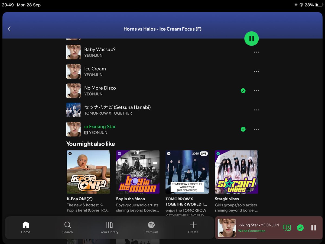
Task: Open the Your Library tab
Action: pyautogui.click(x=109, y=227)
